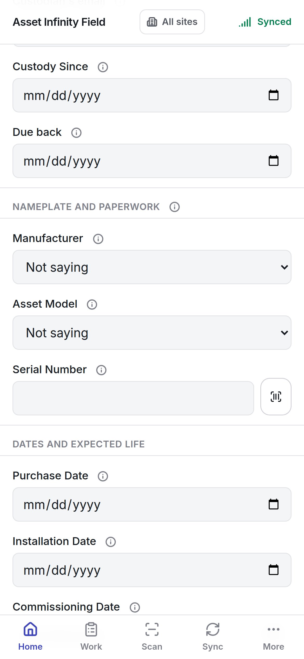
Task: Focus the Due back date field
Action: pyautogui.click(x=152, y=161)
